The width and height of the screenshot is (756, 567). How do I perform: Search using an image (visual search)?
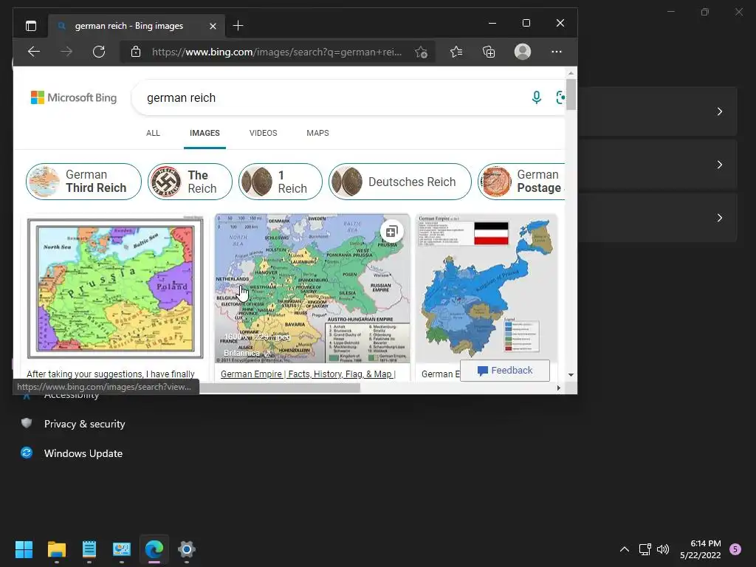(x=560, y=97)
